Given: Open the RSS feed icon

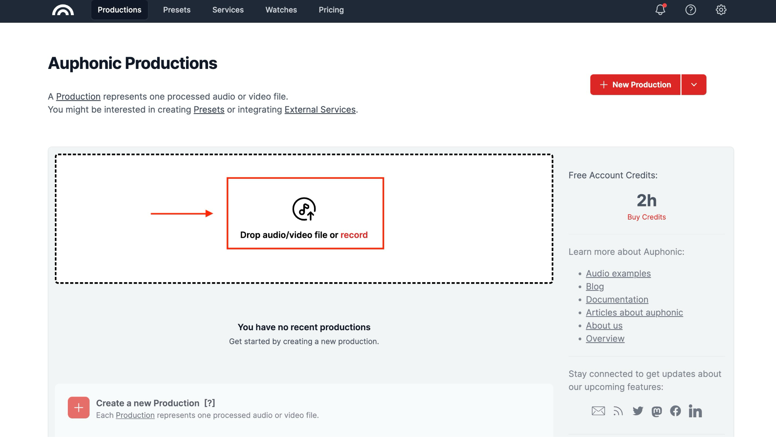Looking at the screenshot, I should tap(618, 411).
